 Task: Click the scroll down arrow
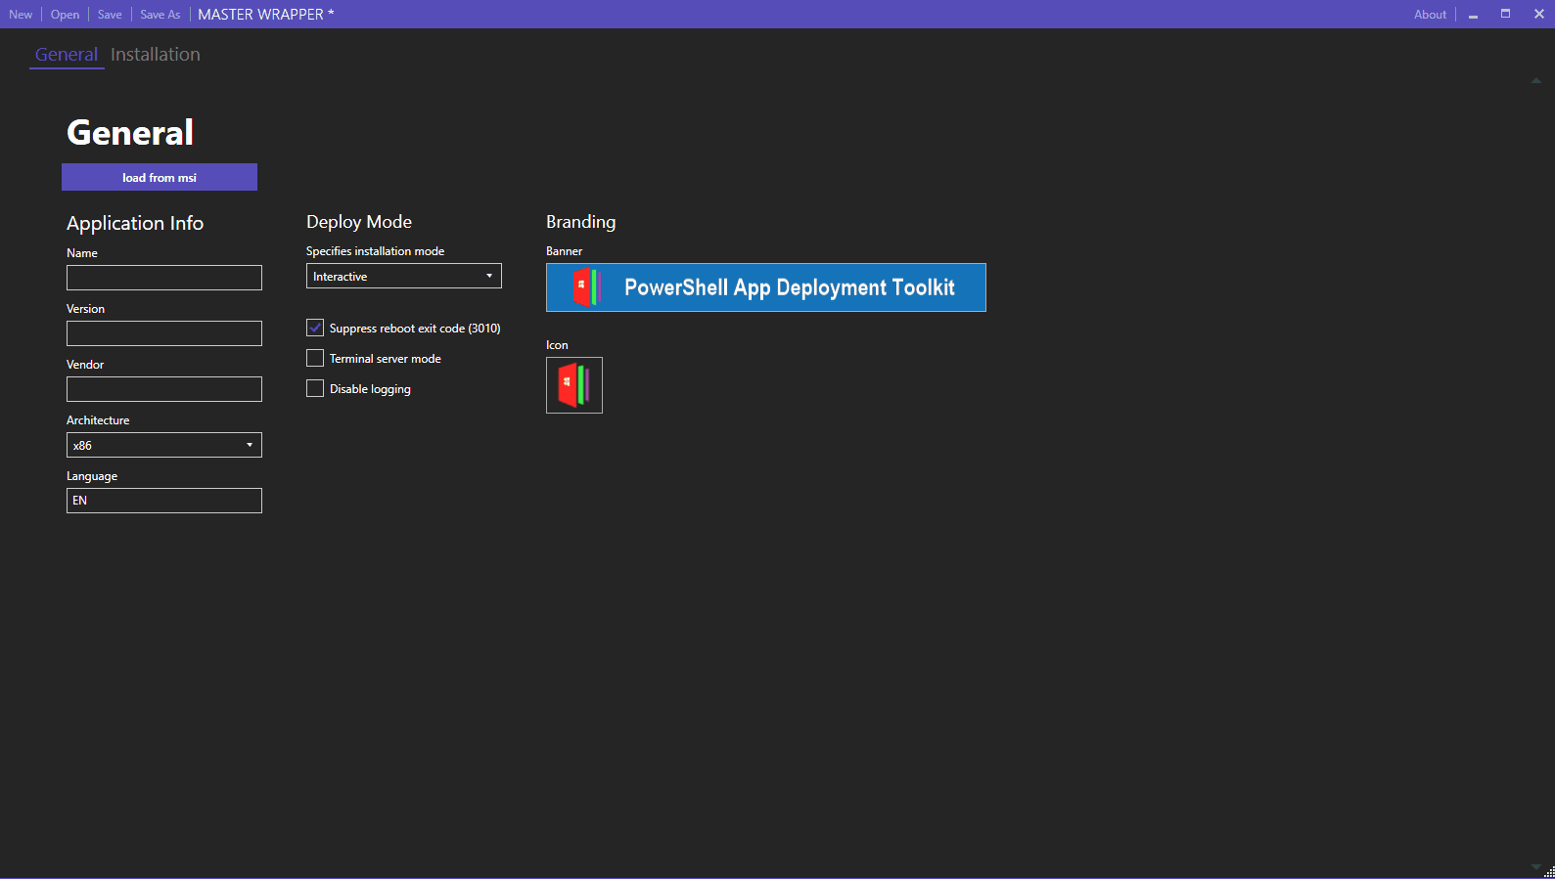(1535, 866)
